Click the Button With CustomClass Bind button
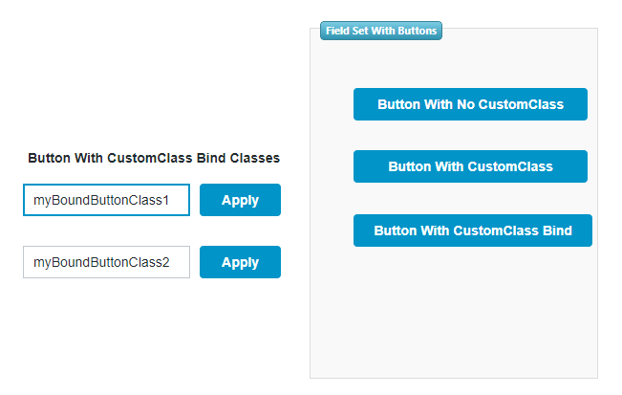This screenshot has height=395, width=622. click(472, 230)
